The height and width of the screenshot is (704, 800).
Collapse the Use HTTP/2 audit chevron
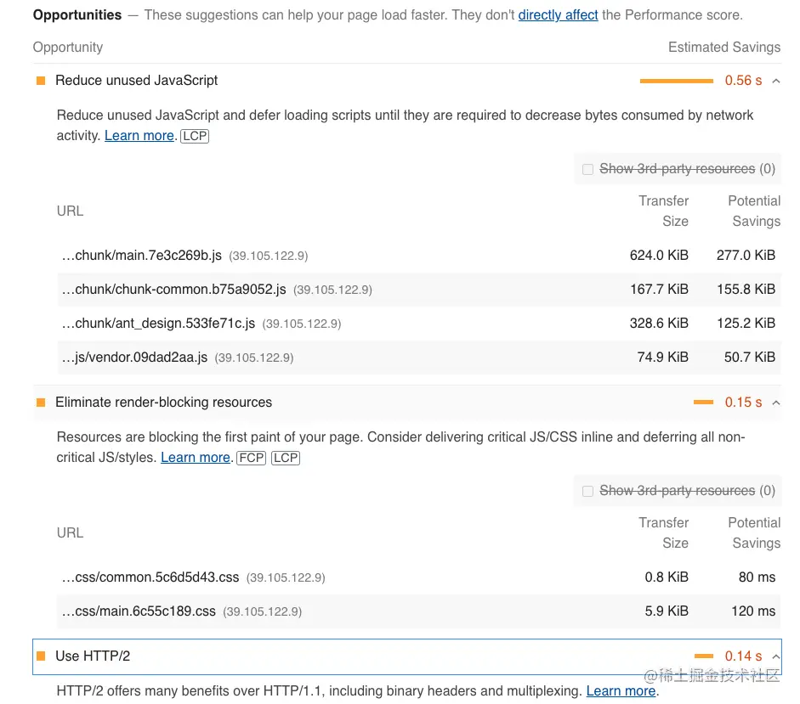[x=775, y=656]
